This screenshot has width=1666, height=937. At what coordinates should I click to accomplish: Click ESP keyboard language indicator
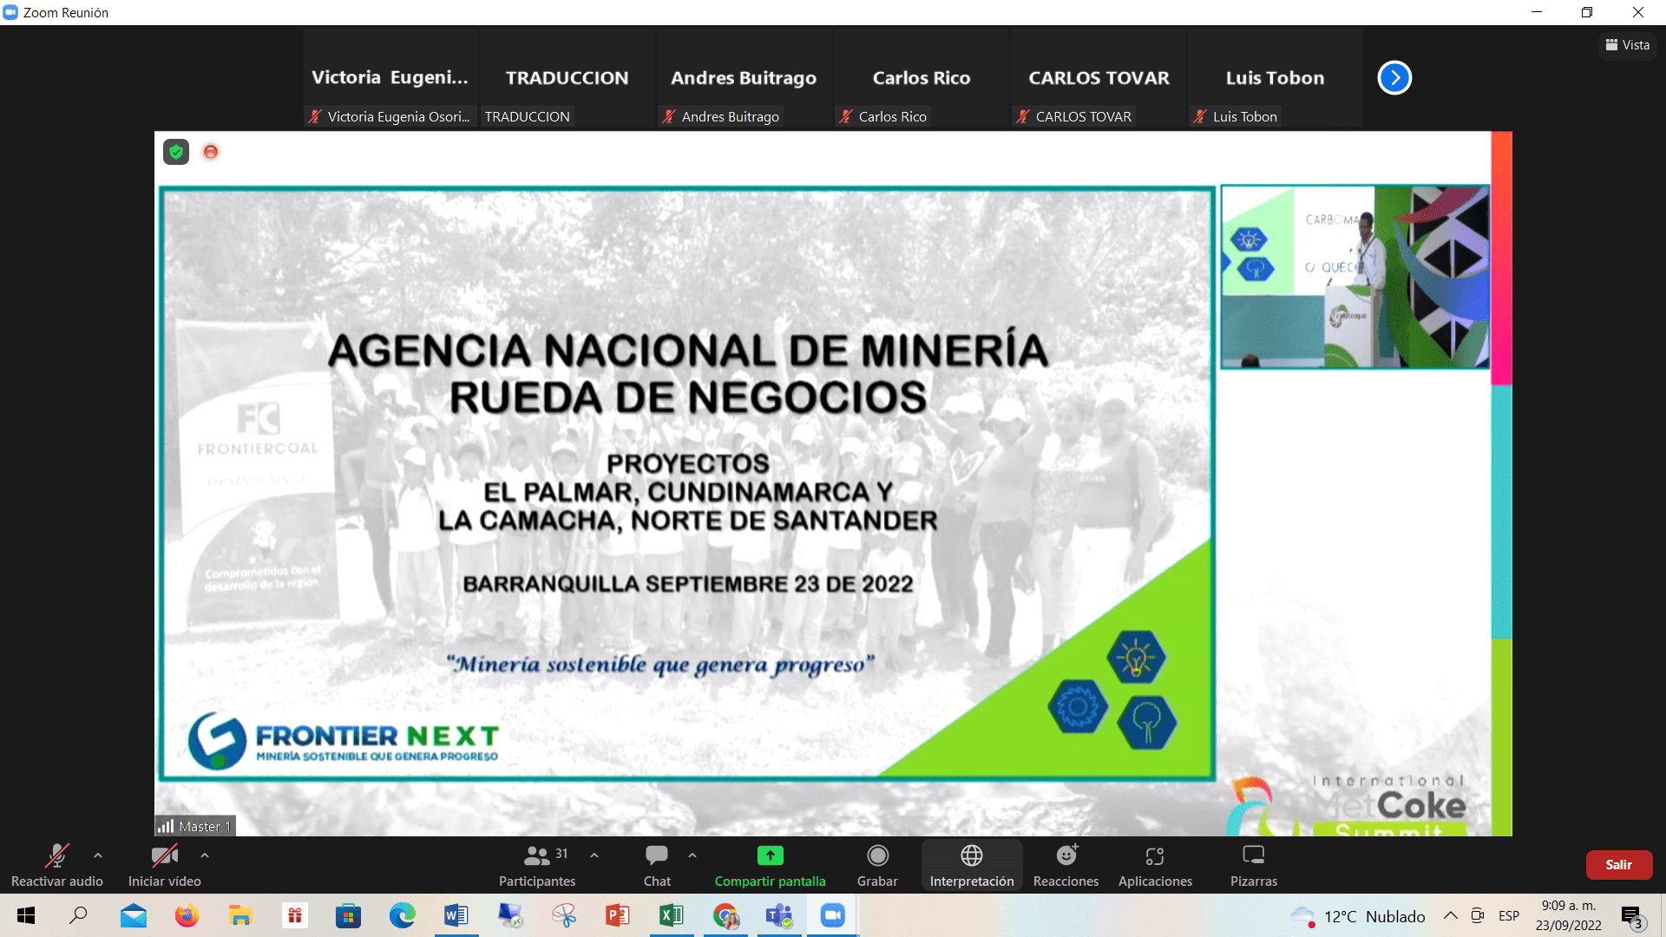1509,915
